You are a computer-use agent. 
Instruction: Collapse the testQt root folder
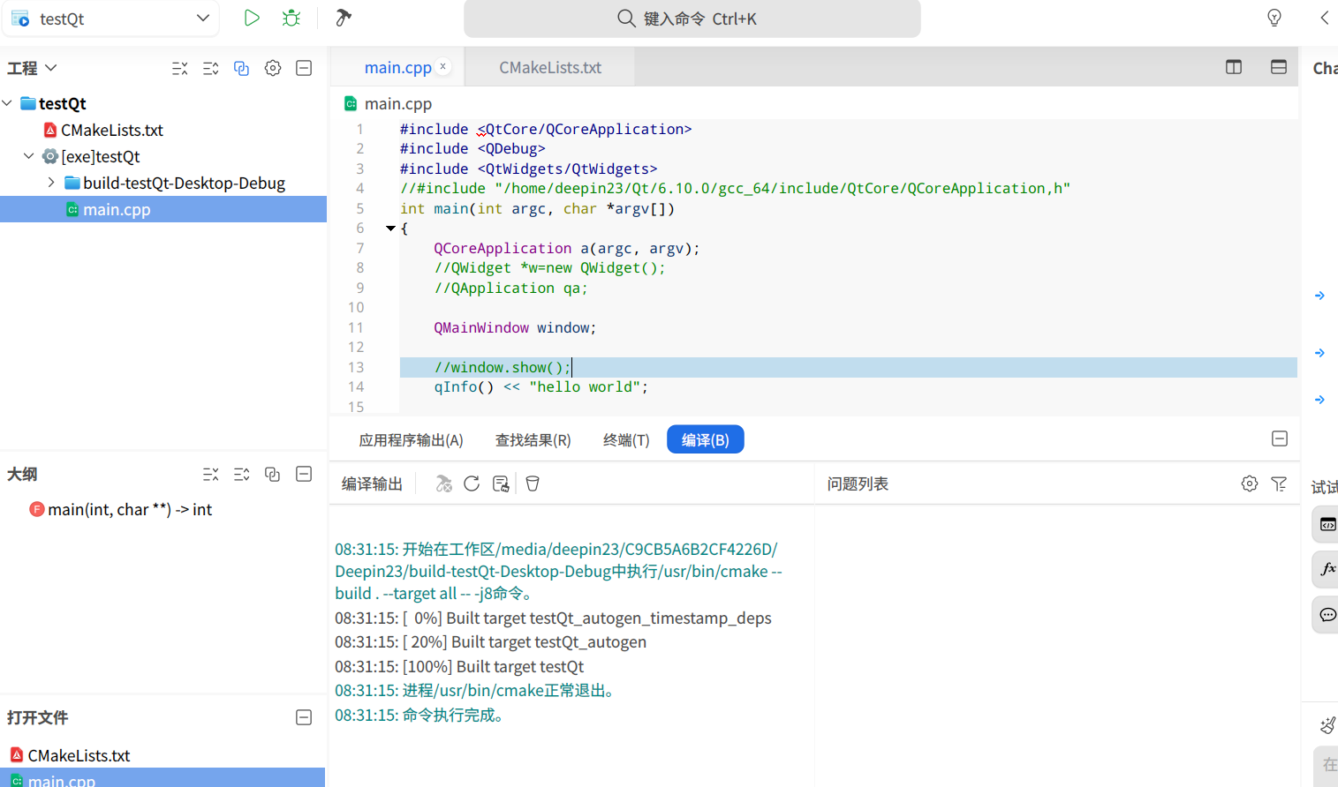tap(8, 103)
